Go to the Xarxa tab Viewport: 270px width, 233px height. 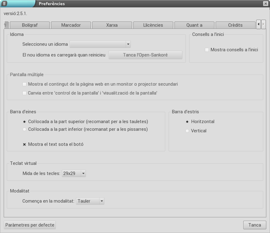click(112, 25)
